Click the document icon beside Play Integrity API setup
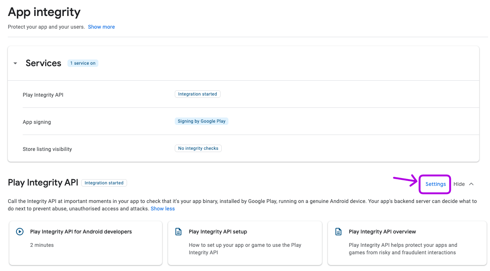 178,232
